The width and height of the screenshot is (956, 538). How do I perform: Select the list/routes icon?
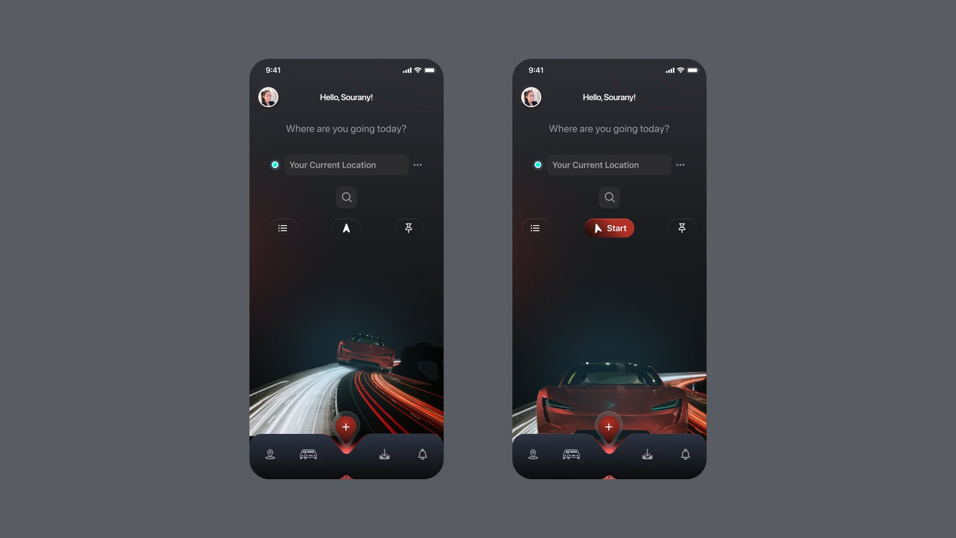coord(283,228)
